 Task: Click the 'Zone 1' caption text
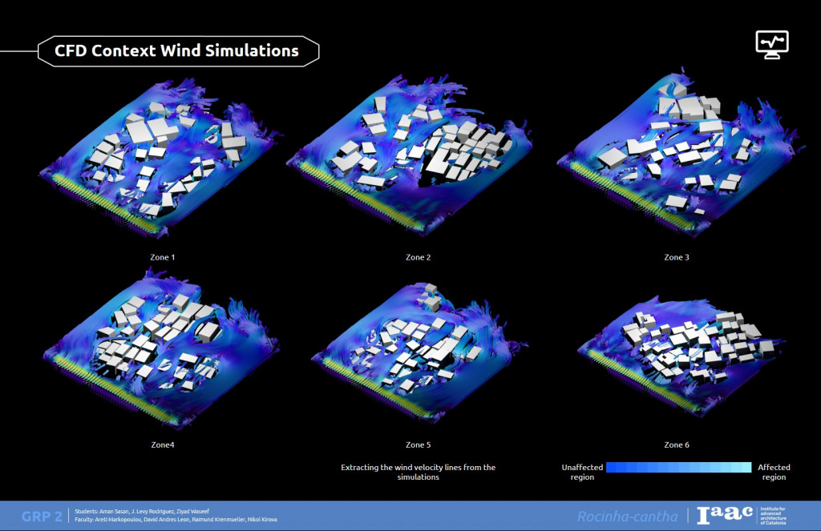pos(163,257)
